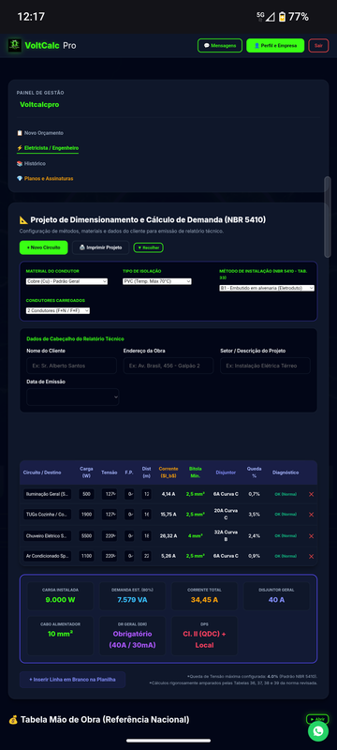
Task: Click the DR Geral Obrigatório (40A / 30mA) value
Action: point(132,639)
